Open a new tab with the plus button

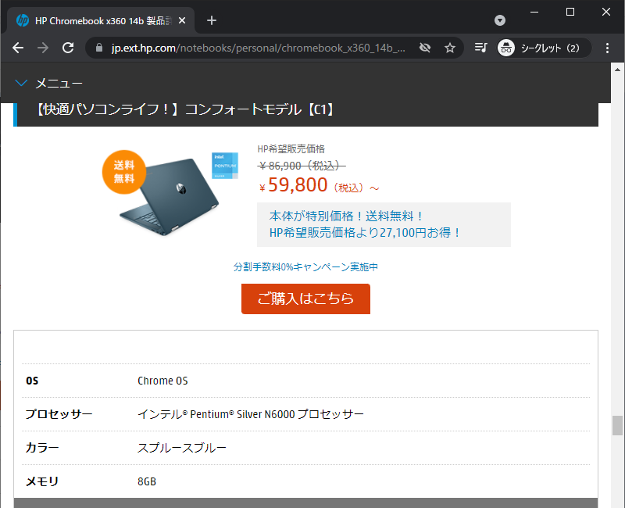click(x=212, y=20)
